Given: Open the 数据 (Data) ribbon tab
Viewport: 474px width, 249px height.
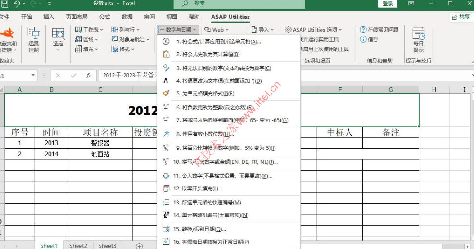Looking at the screenshot, I should pos(127,17).
